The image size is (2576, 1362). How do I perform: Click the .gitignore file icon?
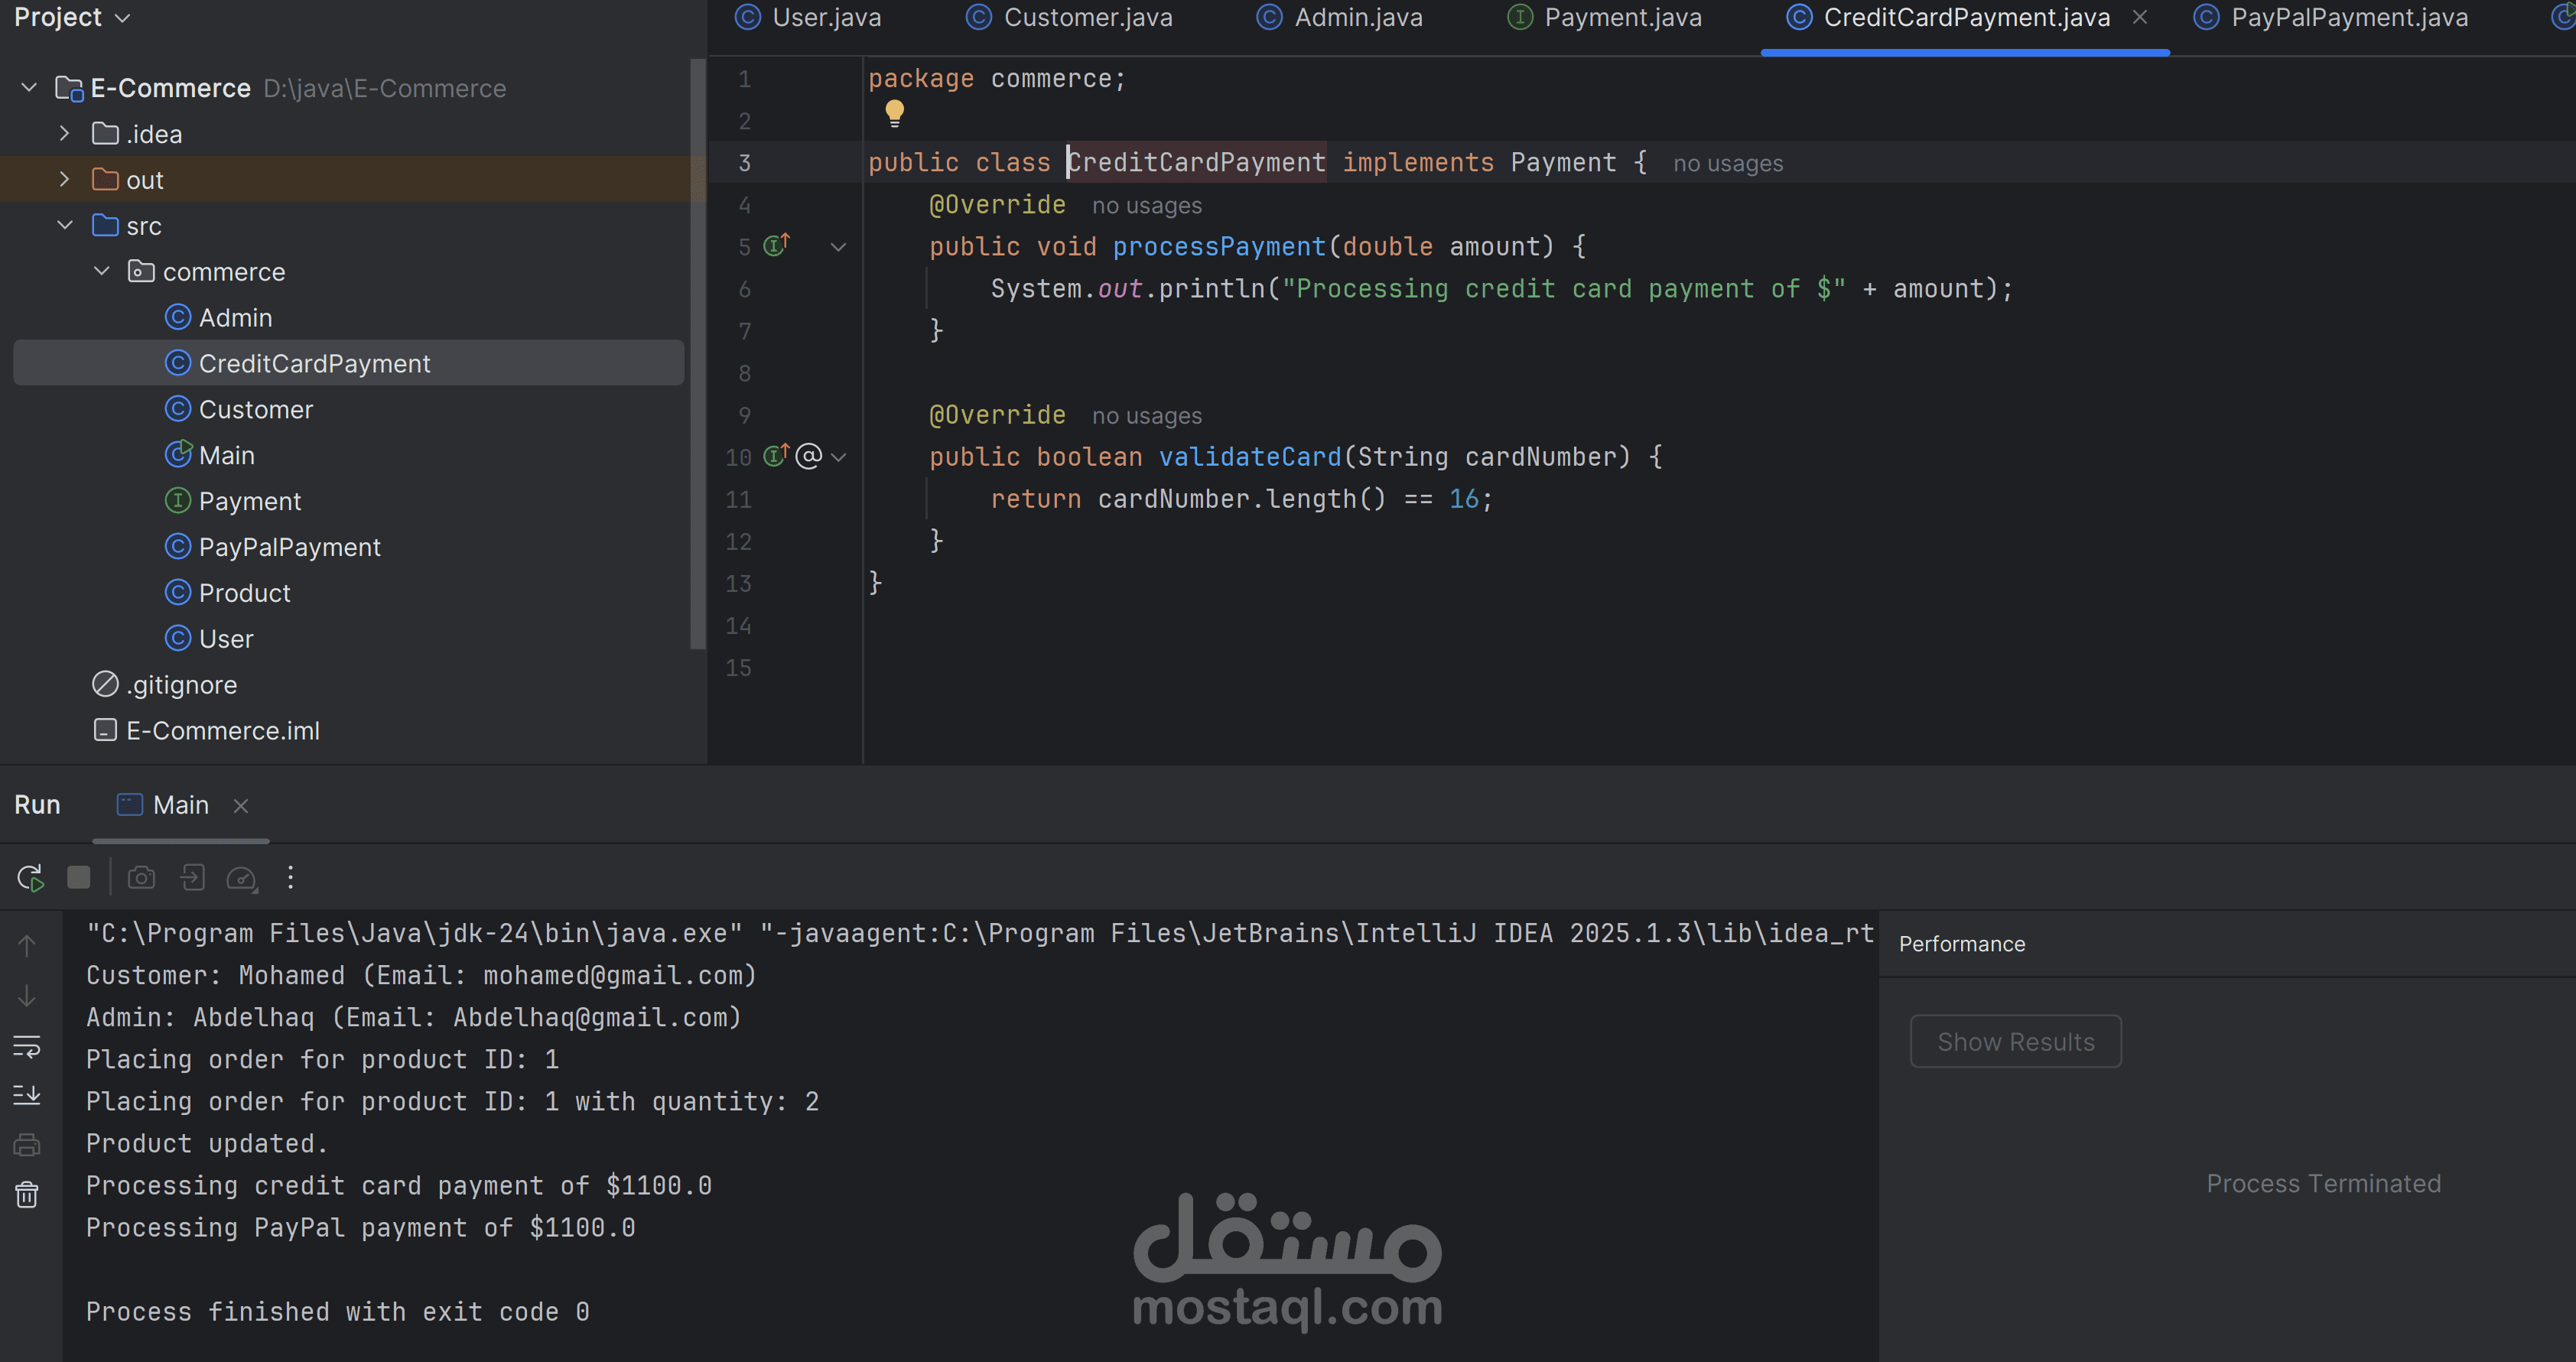[105, 684]
